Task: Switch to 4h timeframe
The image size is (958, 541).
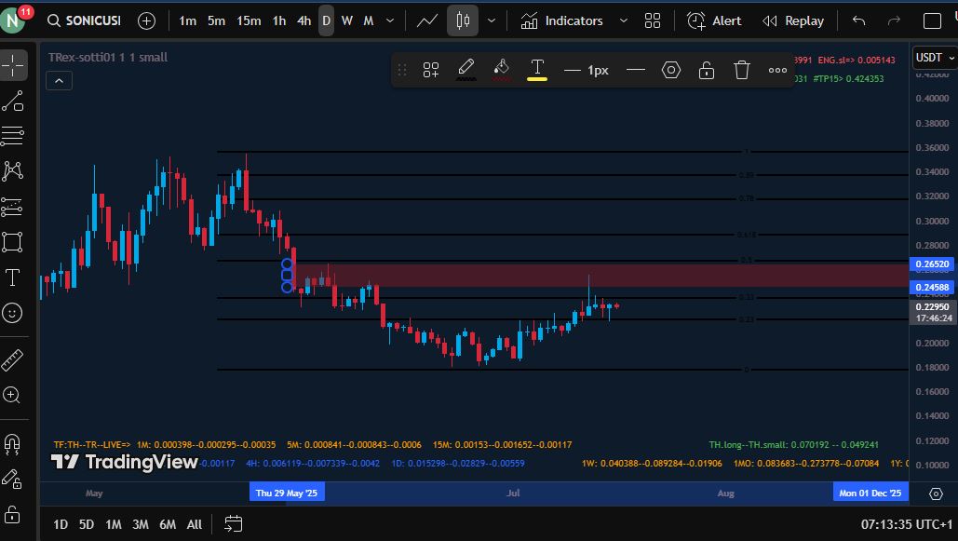Action: click(x=304, y=20)
